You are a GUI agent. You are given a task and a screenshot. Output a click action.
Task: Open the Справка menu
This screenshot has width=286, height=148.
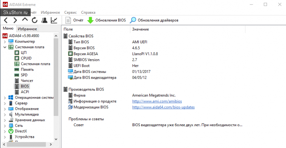[88, 12]
